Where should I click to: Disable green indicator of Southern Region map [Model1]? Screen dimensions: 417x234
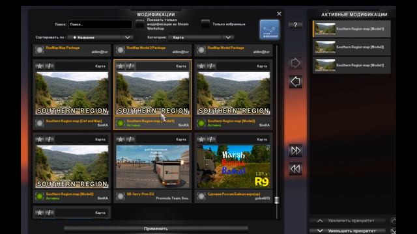pos(121,123)
